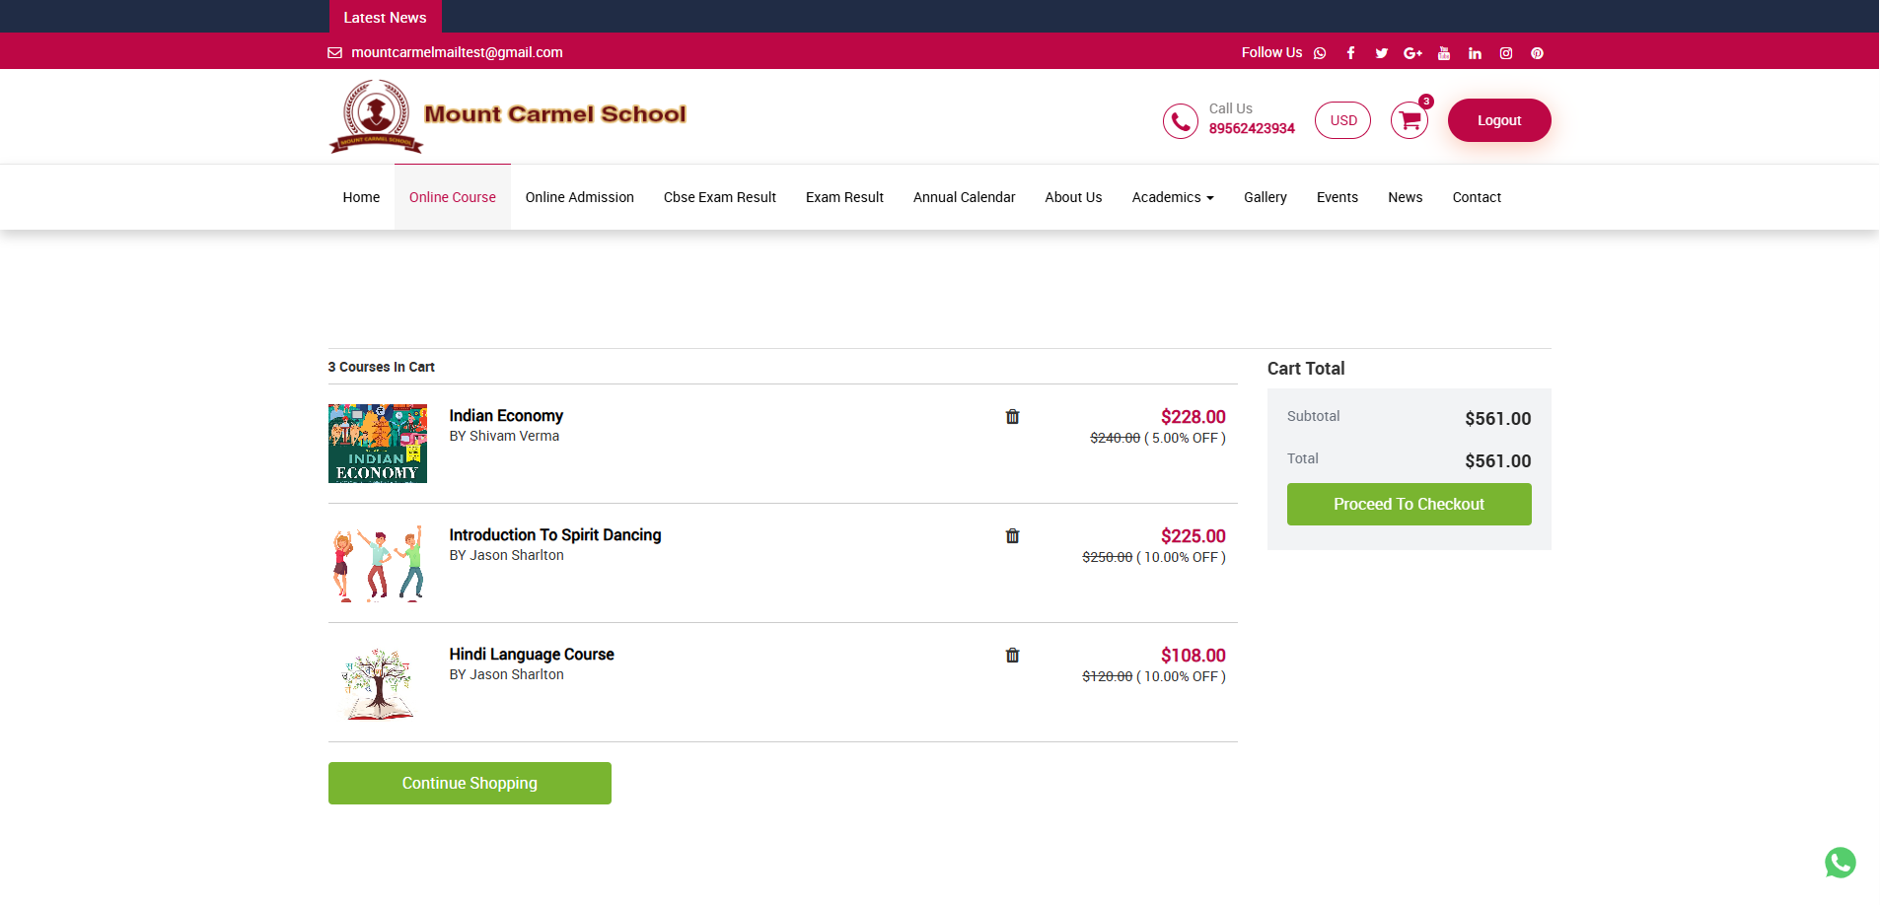Remove Introduction To Spirit Dancing via trash icon
Screen dimensions: 1880x905
click(1012, 536)
